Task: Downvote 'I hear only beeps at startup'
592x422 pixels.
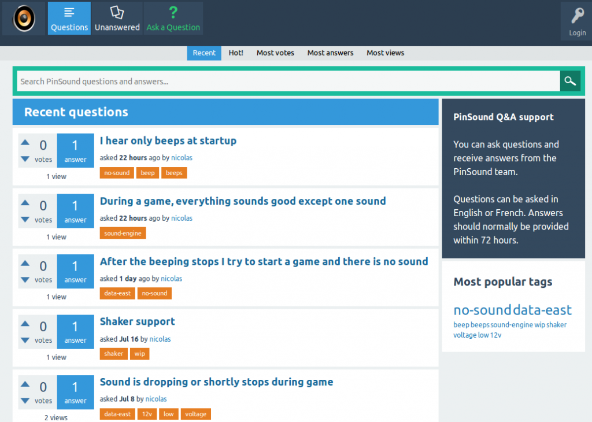Action: pyautogui.click(x=25, y=159)
